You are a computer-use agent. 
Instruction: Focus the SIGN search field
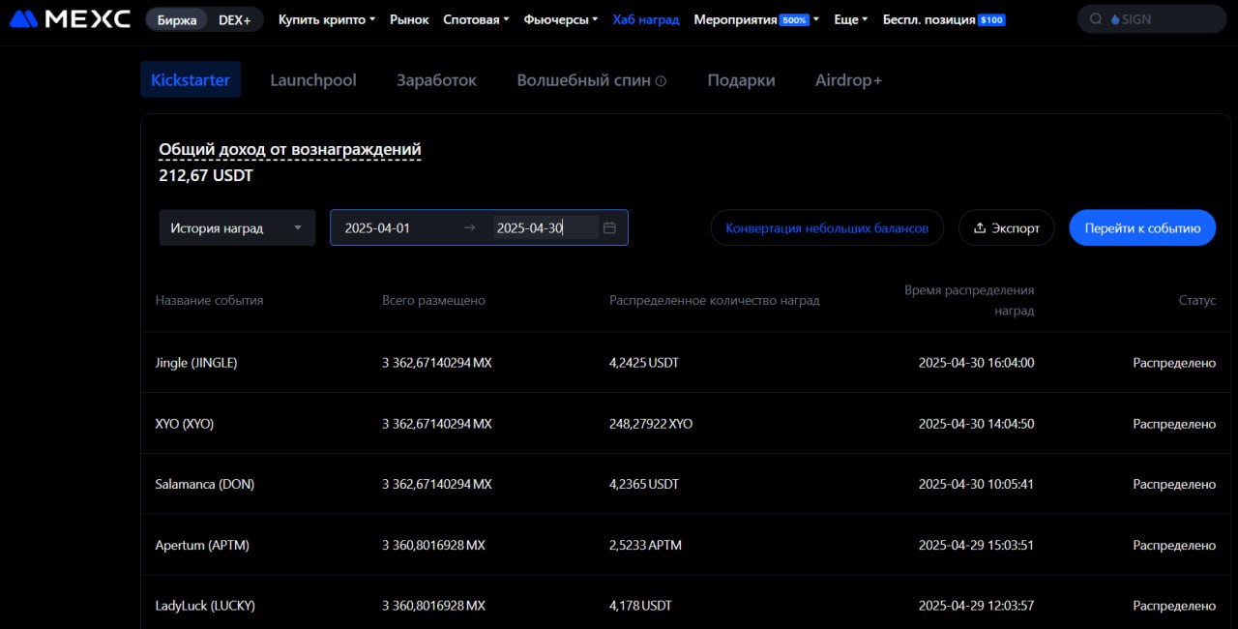point(1153,19)
